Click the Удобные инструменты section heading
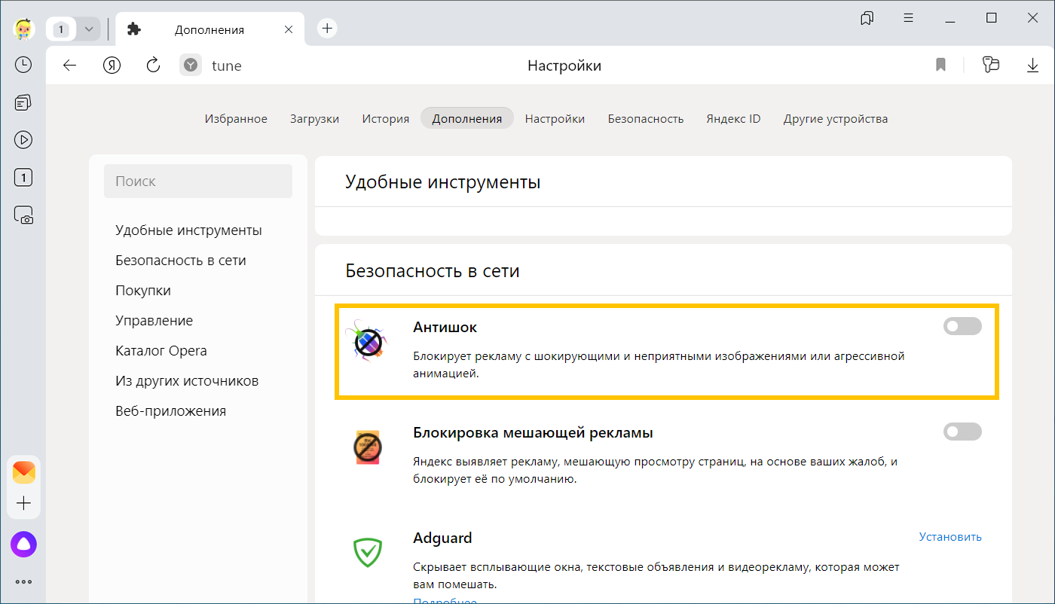Screen dimensions: 1055x604 (443, 182)
